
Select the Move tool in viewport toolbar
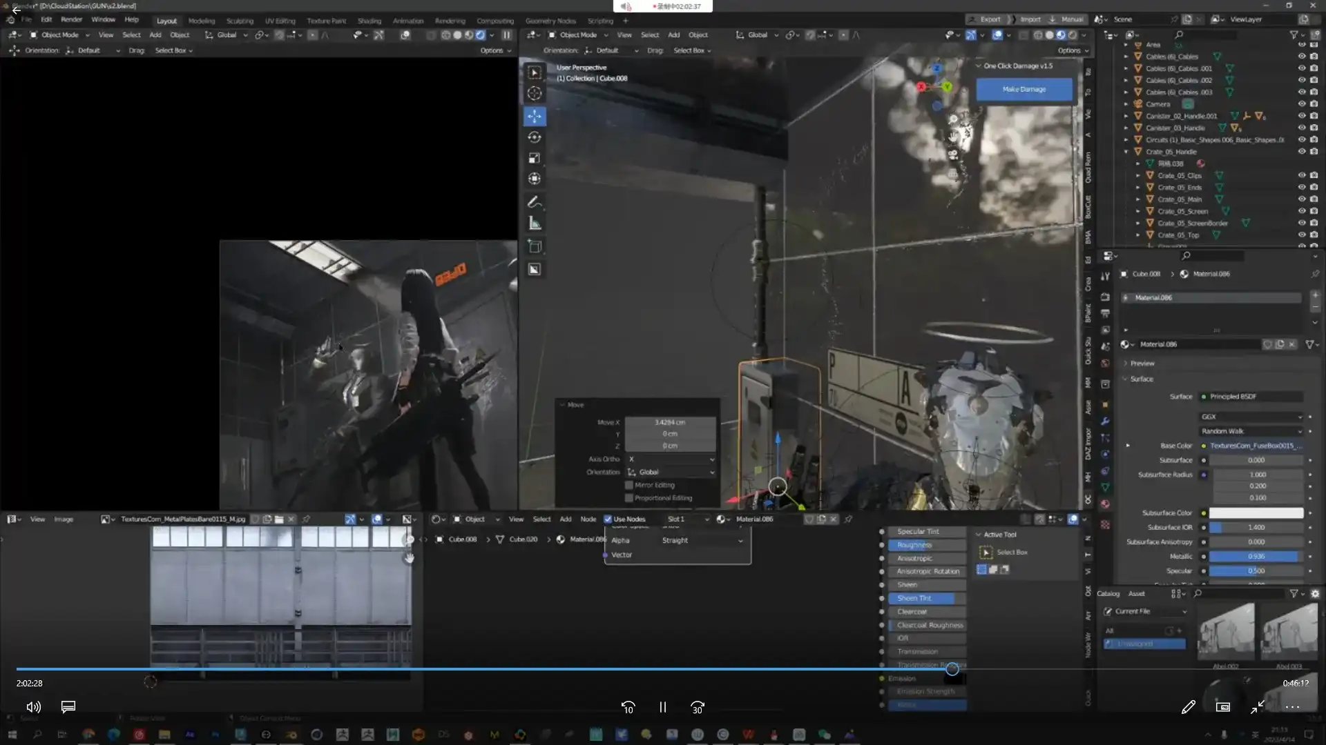(x=535, y=116)
